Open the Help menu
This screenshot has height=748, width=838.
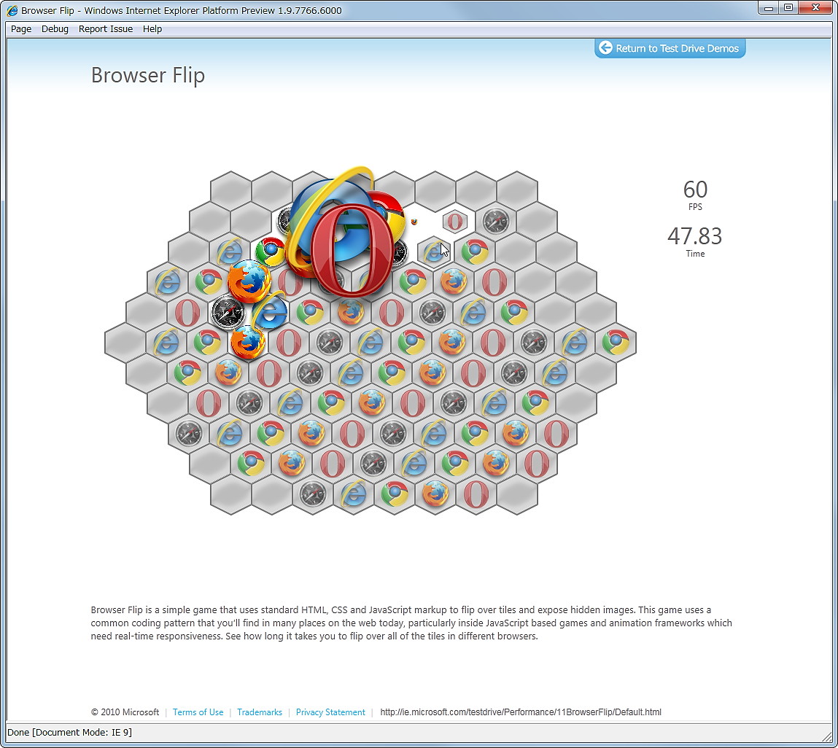[x=152, y=29]
